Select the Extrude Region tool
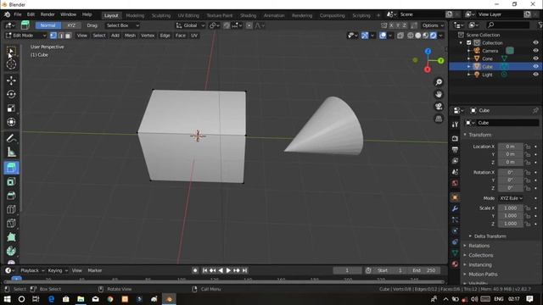 pos(11,168)
